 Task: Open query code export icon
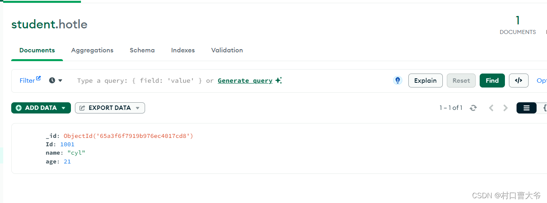pyautogui.click(x=519, y=81)
